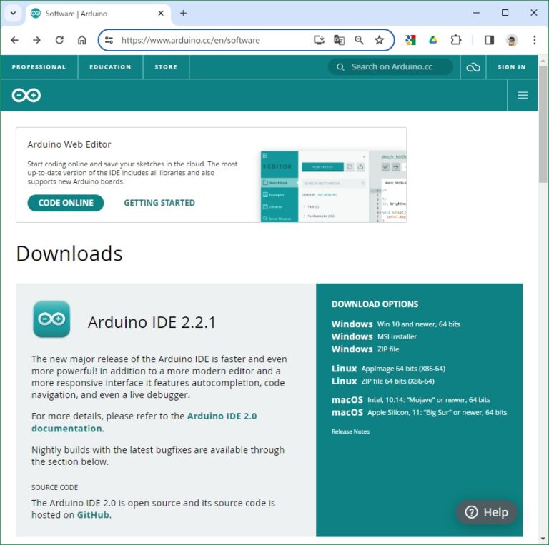Expand the Arduino hamburger navigation menu
Image resolution: width=549 pixels, height=545 pixels.
click(x=523, y=95)
